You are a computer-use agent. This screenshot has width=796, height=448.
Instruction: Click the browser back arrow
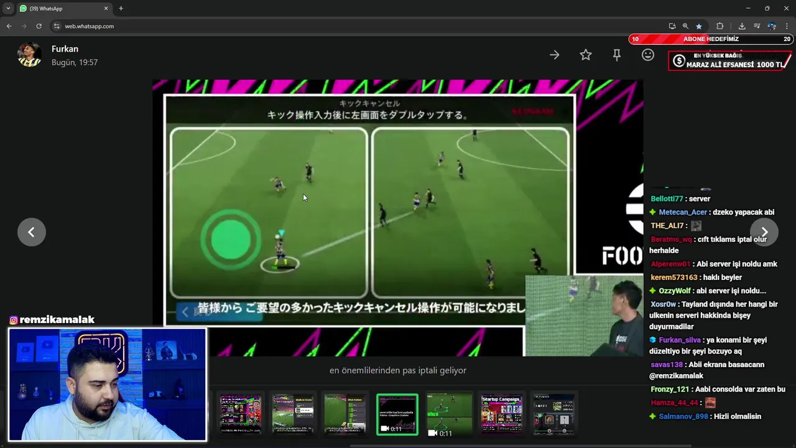[9, 26]
